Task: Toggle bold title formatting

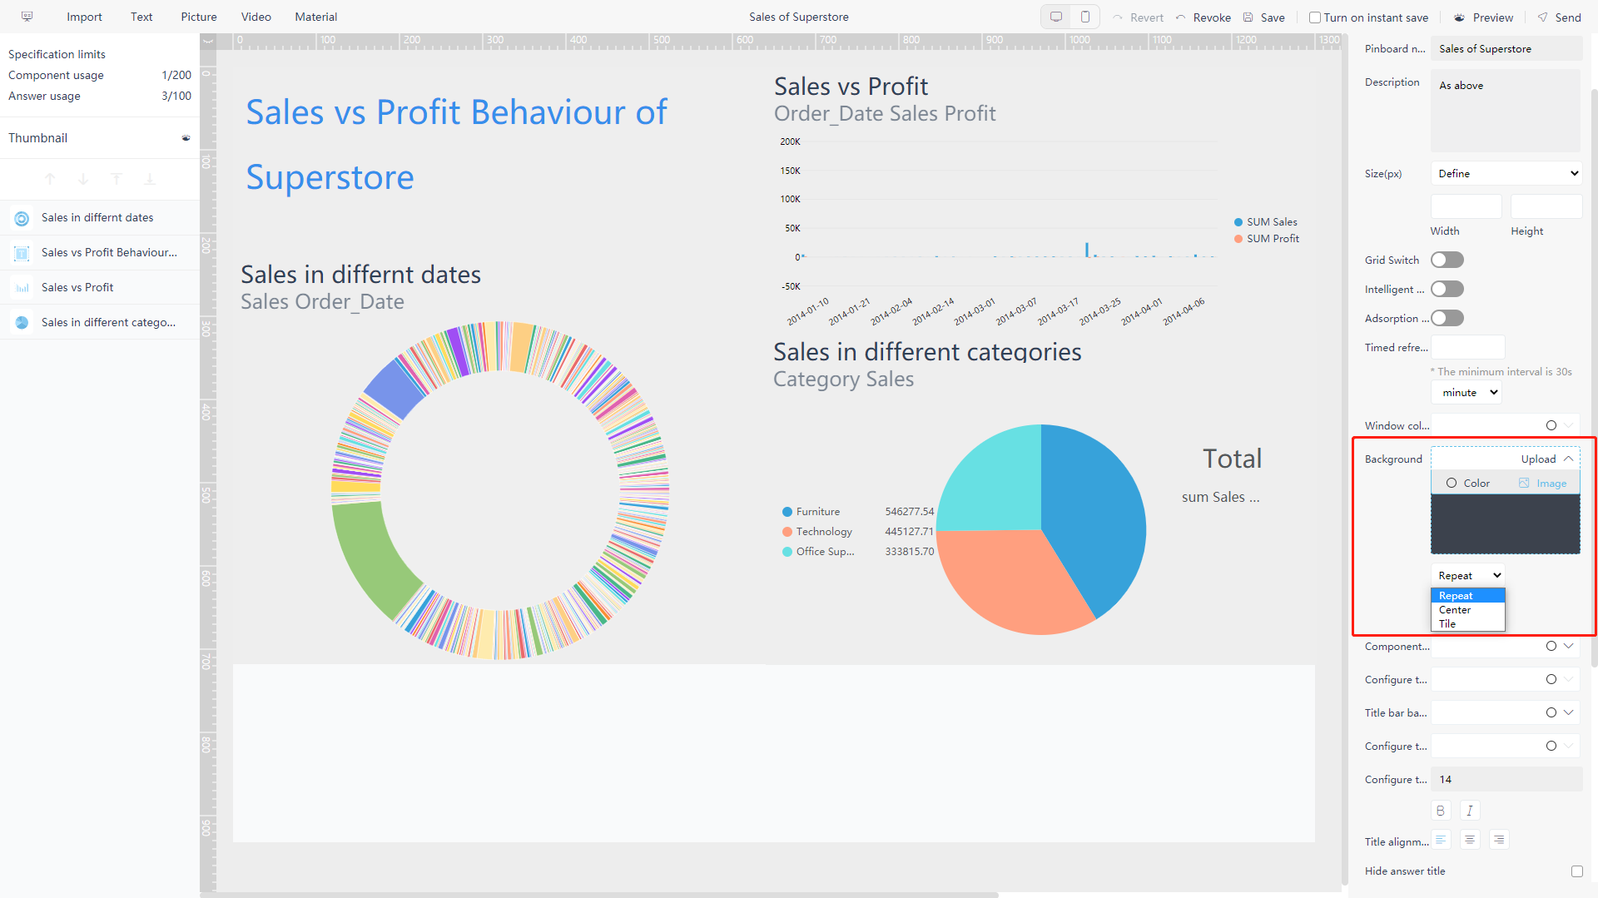Action: pos(1441,811)
